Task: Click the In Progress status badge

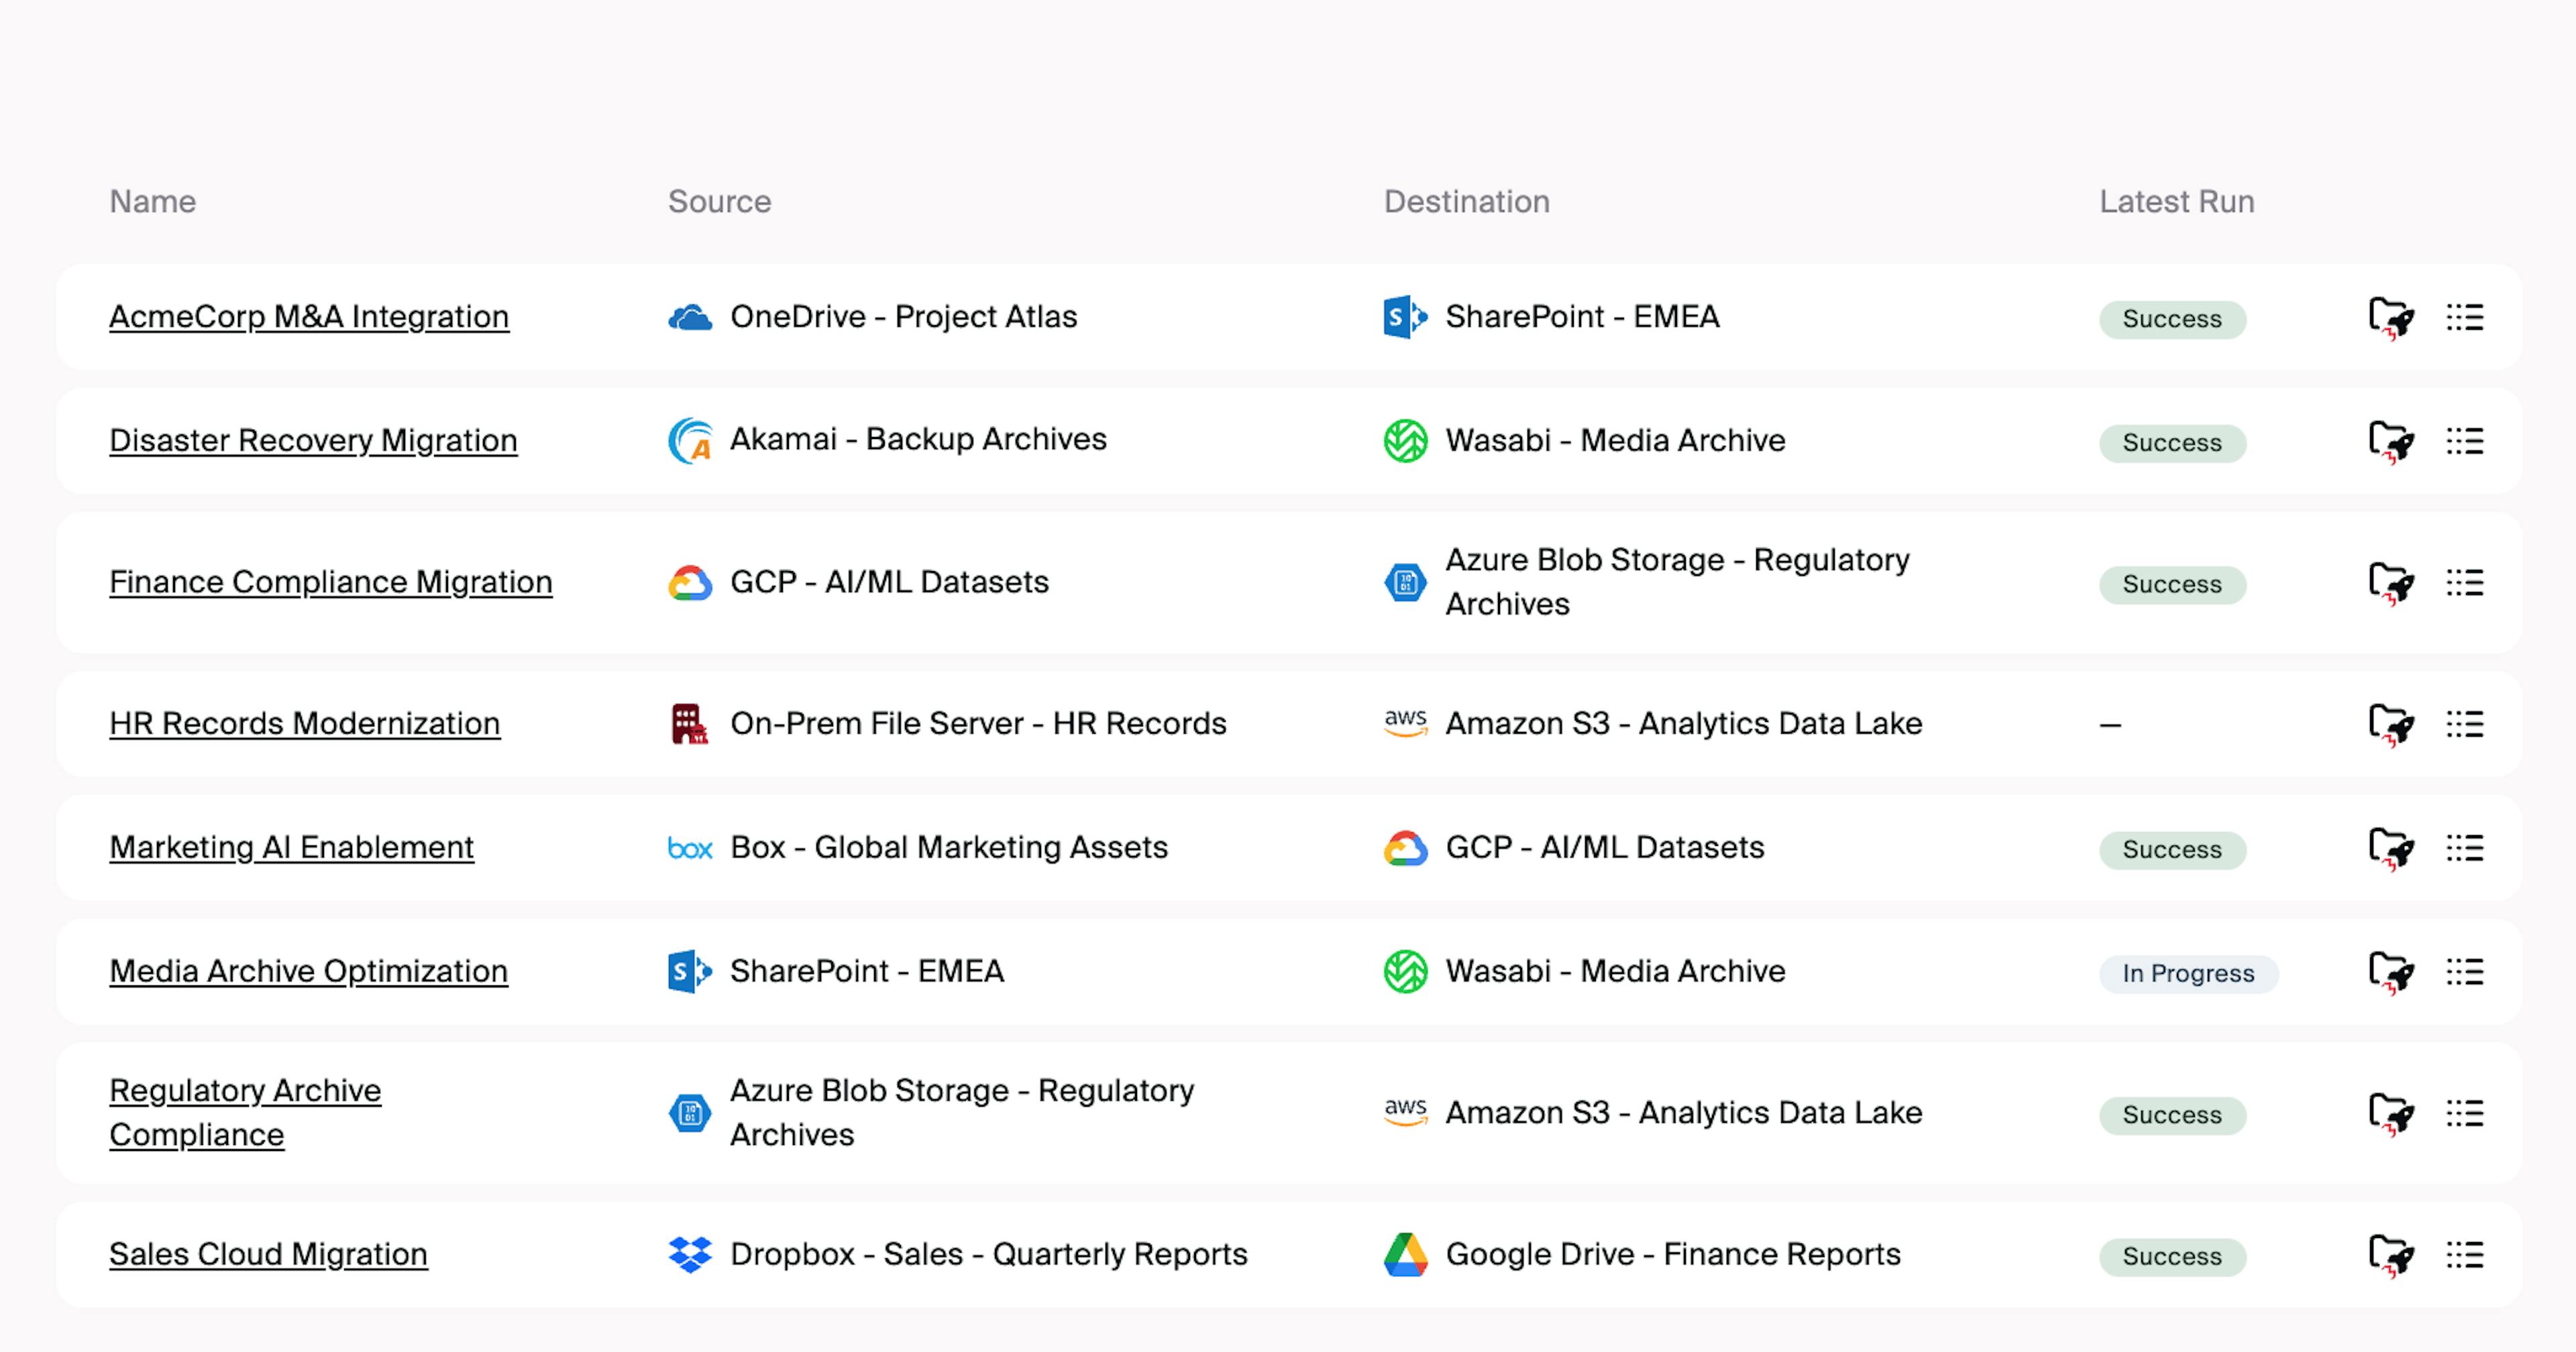Action: (x=2187, y=973)
